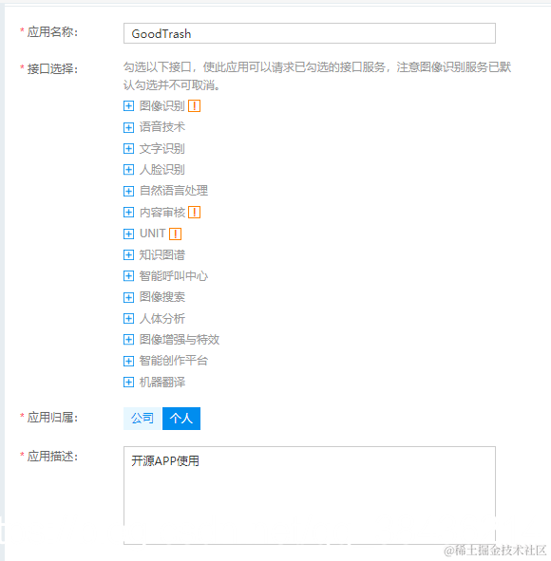The height and width of the screenshot is (561, 551).
Task: Click the warning icon beside 图像识别
Action: [x=195, y=106]
